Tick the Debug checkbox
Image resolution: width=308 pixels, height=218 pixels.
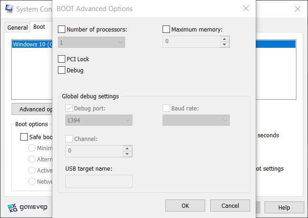[62, 70]
